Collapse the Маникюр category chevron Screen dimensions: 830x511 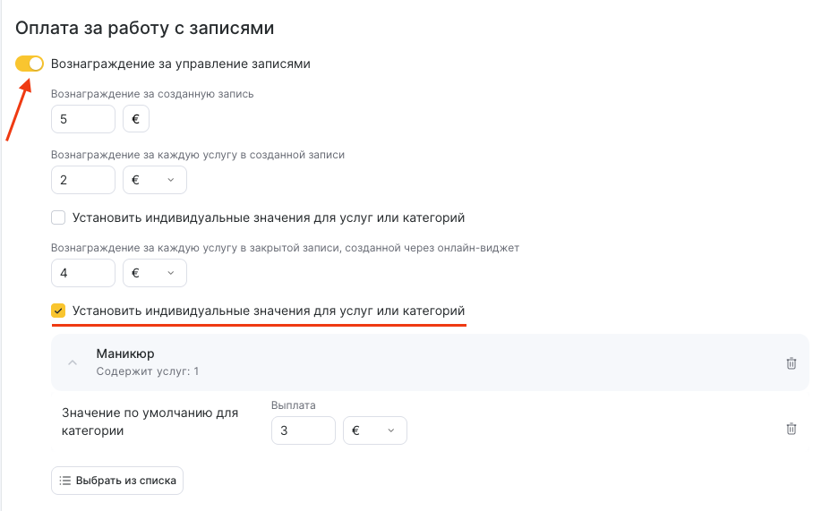73,363
